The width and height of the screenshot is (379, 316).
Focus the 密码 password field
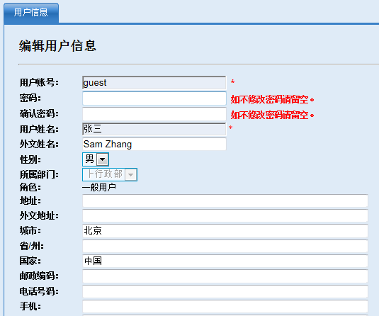click(154, 98)
